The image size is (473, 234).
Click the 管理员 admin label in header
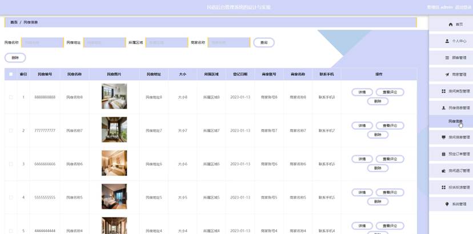[440, 7]
